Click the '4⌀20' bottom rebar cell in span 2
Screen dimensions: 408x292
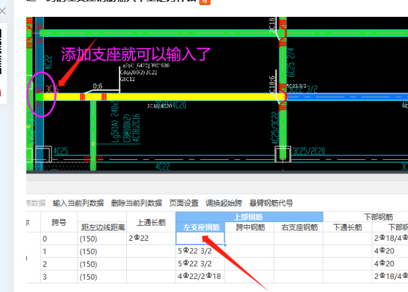point(390,264)
